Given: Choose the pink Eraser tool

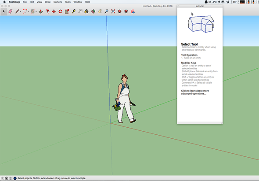Looking at the screenshot, I should coord(11,11).
